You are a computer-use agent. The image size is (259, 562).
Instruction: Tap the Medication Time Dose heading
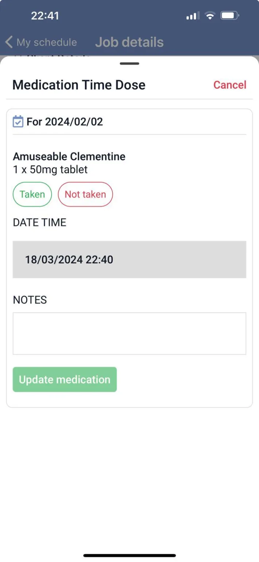pos(79,85)
